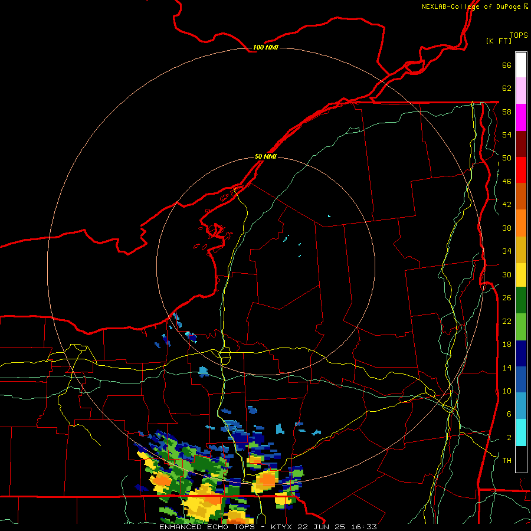531x531 pixels.
Task: Click the 'ENHANCED ECHO TOPS - KTYX' caption
Action: [x=225, y=527]
